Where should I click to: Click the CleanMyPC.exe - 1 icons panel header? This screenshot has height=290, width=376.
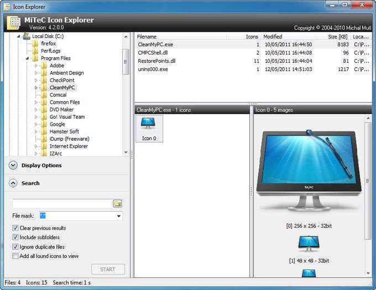[x=192, y=110]
